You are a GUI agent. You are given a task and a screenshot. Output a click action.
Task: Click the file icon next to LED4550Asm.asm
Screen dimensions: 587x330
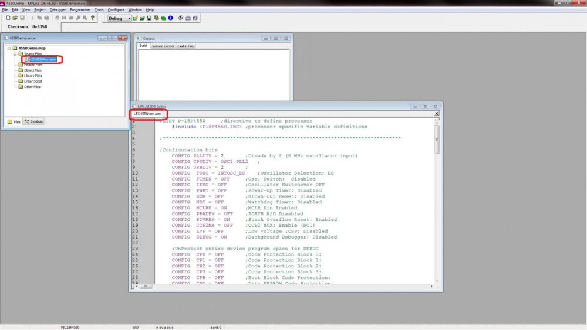[x=26, y=59]
